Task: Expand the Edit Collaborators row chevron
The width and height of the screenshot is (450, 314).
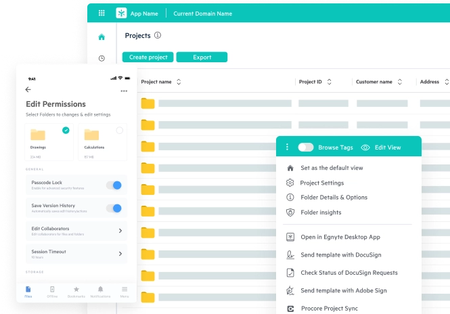Action: click(120, 231)
